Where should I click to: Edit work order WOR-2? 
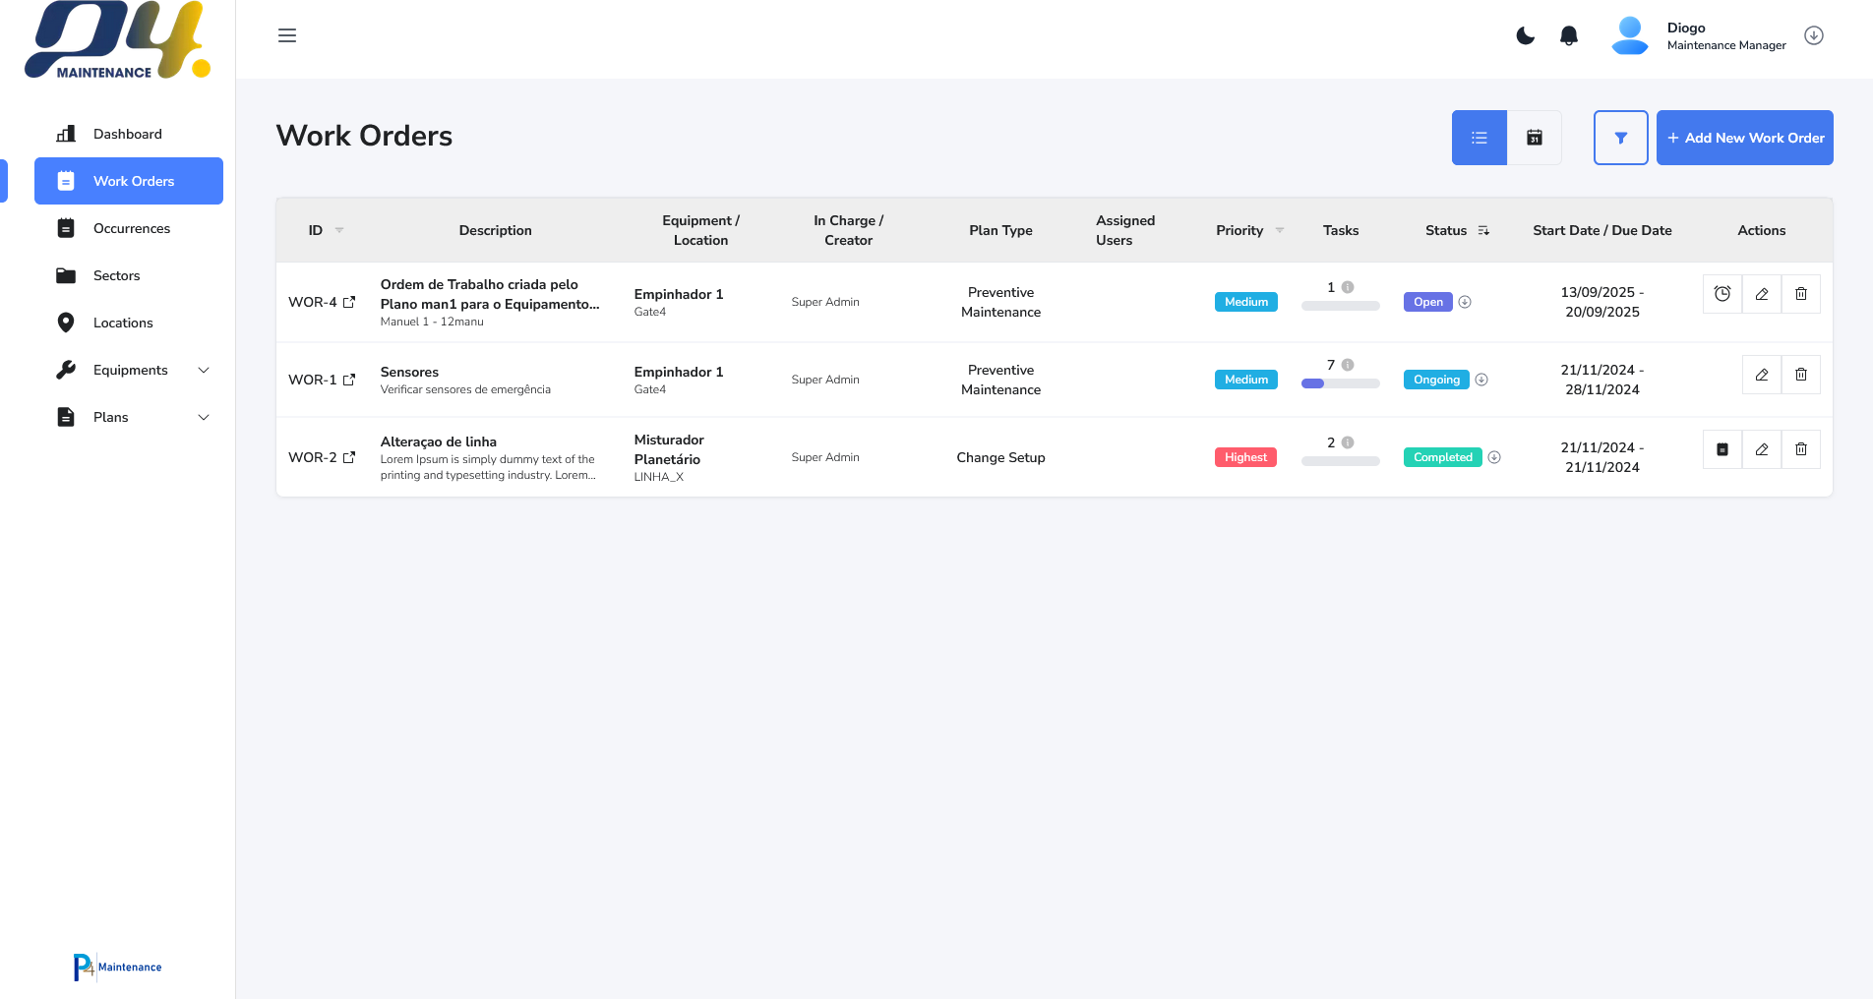(x=1762, y=449)
